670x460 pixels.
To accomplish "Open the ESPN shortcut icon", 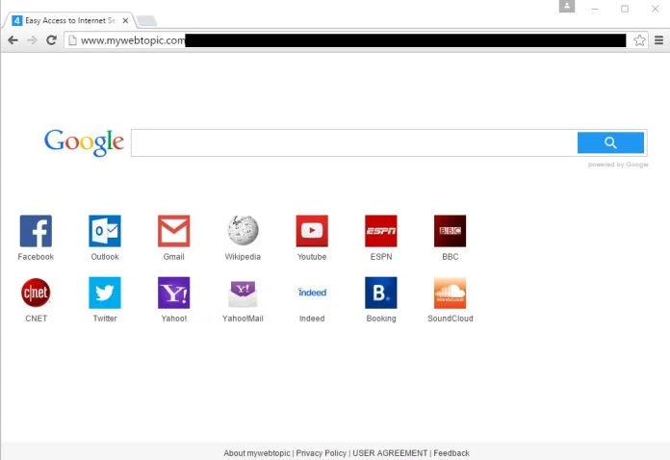I will point(381,231).
